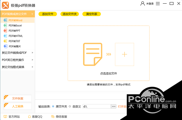Click the TXT icon beside PDF转TXT

click(5, 41)
